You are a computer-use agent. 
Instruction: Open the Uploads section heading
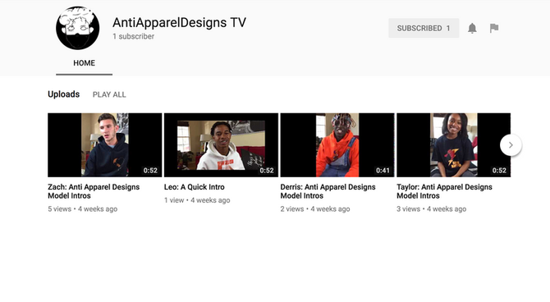tap(63, 94)
